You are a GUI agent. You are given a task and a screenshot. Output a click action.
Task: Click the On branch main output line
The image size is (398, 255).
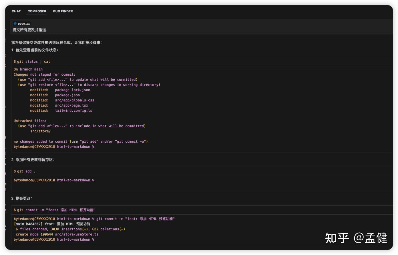coord(27,69)
